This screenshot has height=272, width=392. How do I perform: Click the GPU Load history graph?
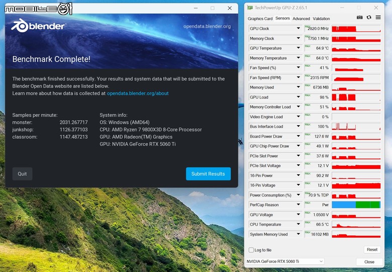click(x=356, y=97)
